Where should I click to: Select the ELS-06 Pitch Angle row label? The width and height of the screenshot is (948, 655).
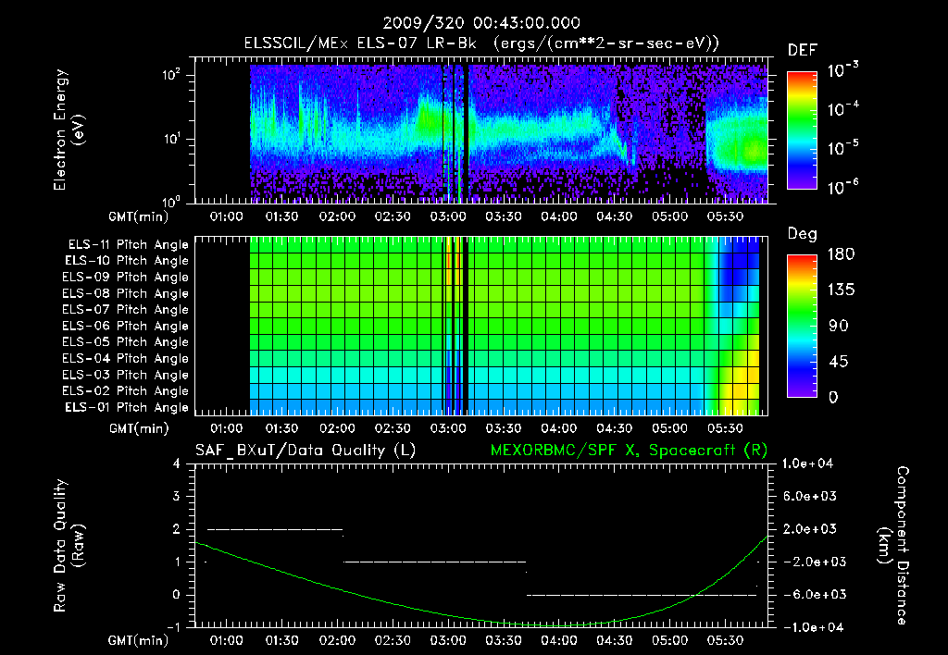coord(126,327)
